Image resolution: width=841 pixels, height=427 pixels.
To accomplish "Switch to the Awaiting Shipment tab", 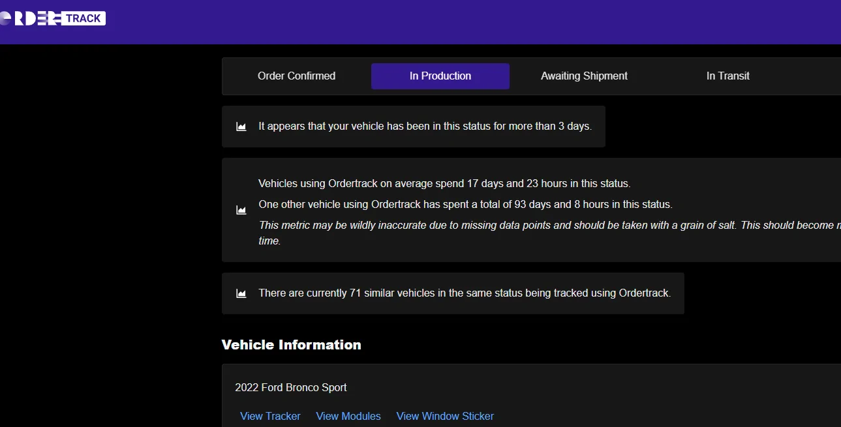I will pos(584,76).
